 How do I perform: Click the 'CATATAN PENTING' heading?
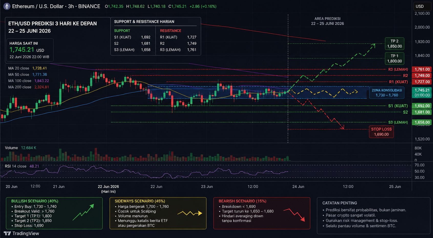(x=340, y=203)
